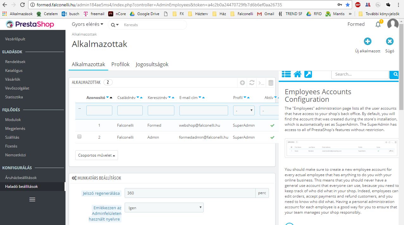Open the notifications bell

pyautogui.click(x=378, y=24)
